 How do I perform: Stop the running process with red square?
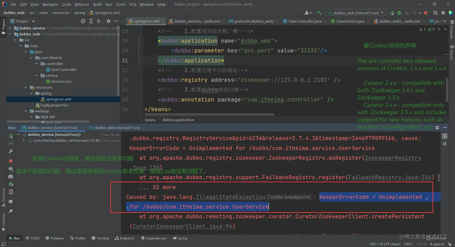(x=426, y=13)
